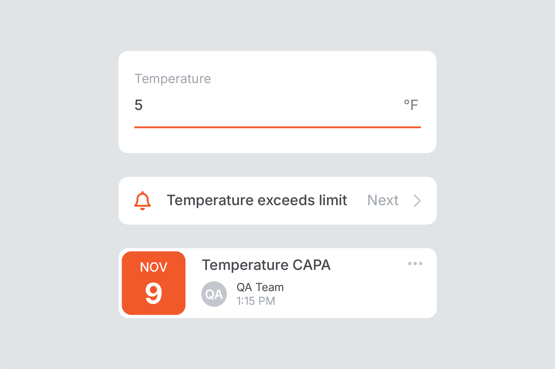Select the Temperature CAPA task card
The height and width of the screenshot is (369, 555).
click(x=277, y=283)
